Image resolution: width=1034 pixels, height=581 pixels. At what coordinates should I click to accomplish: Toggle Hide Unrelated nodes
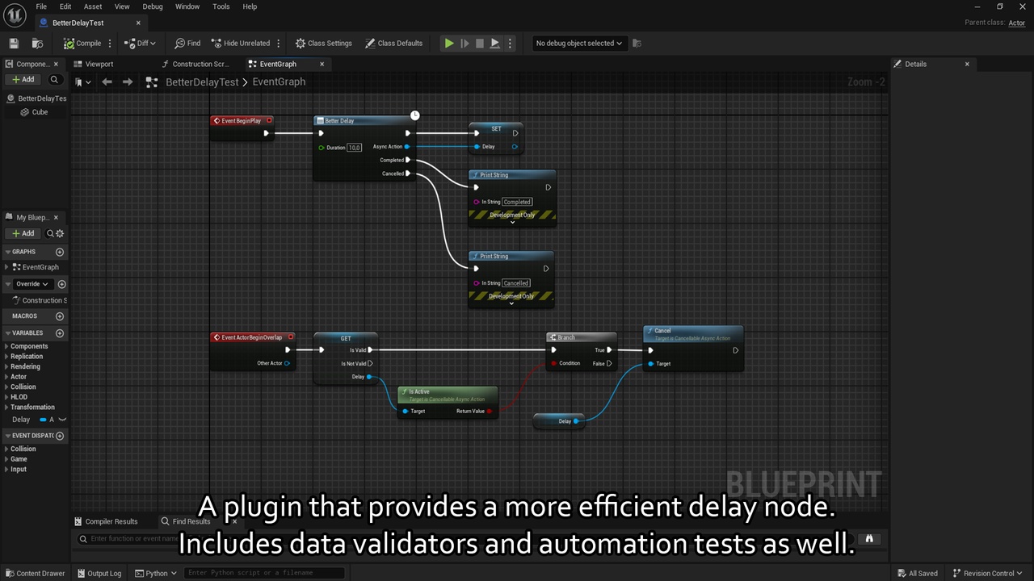pyautogui.click(x=241, y=44)
